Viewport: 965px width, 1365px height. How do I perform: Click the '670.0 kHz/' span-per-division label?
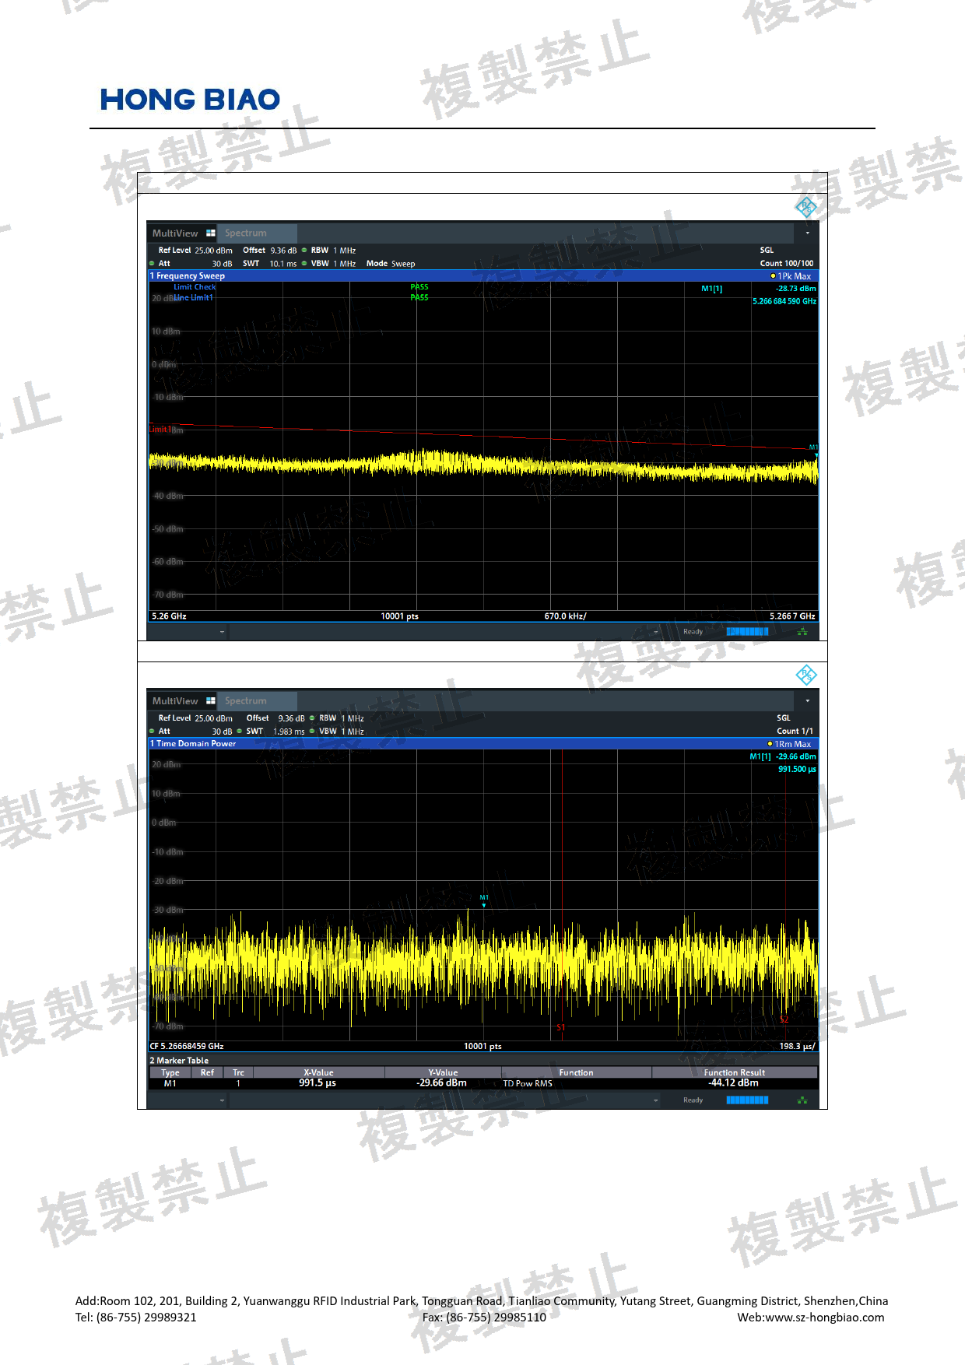(x=566, y=616)
